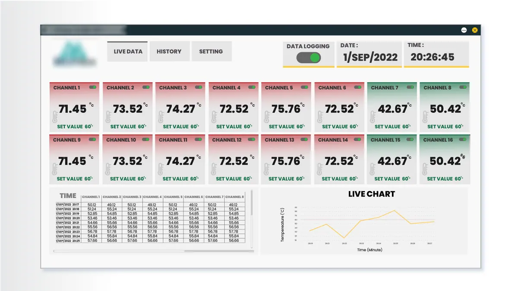Click the Channel 3 thermometer icon
This screenshot has width=518, height=291.
(161, 117)
